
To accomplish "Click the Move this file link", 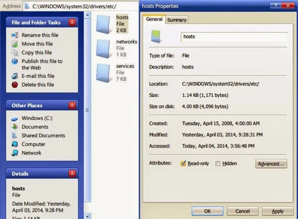I will [37, 44].
